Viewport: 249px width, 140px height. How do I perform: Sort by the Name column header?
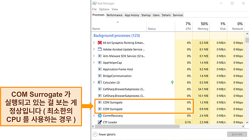click(119, 26)
